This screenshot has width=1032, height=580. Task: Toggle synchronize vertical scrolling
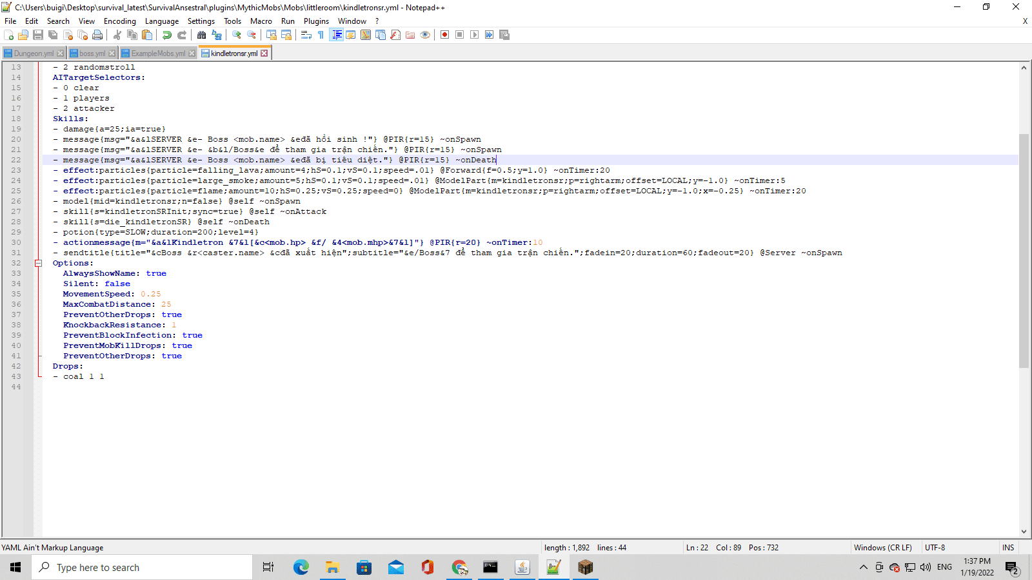pos(272,35)
